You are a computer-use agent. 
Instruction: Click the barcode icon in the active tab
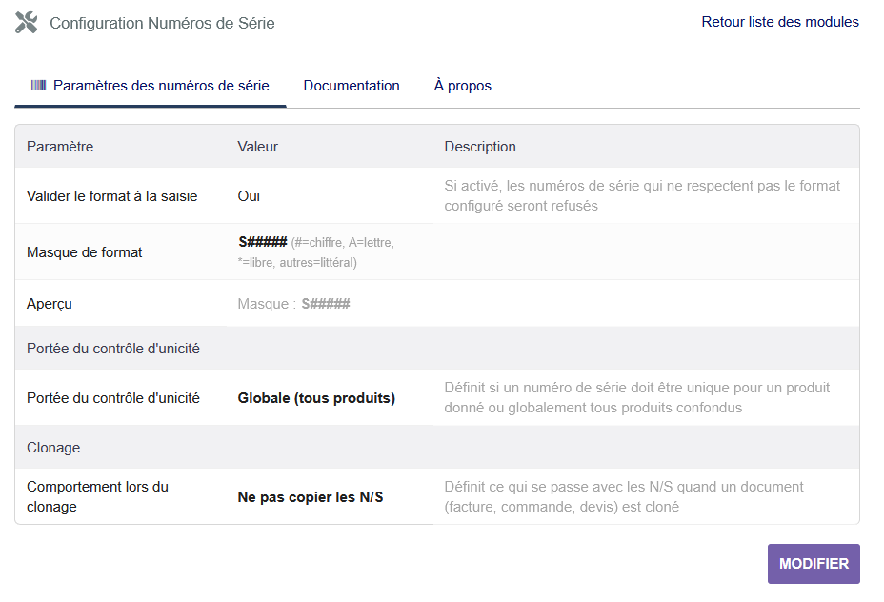tap(38, 86)
